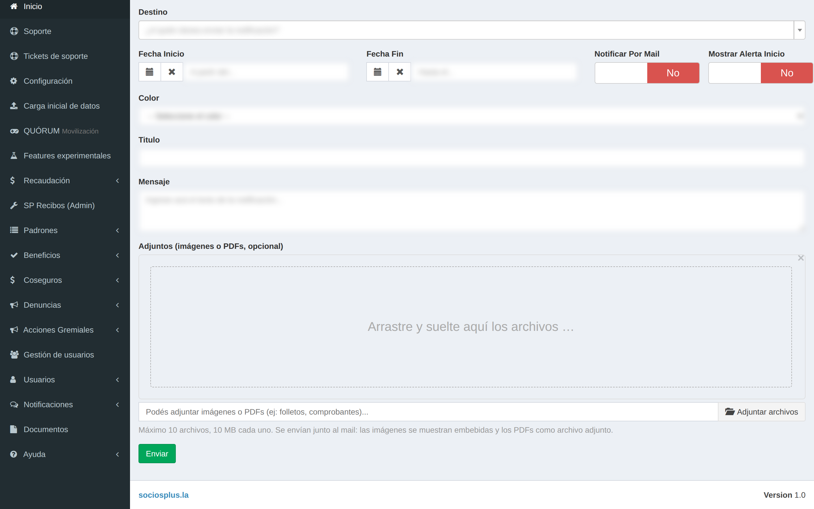
Task: Open the Fecha Inicio calendar picker
Action: point(150,72)
